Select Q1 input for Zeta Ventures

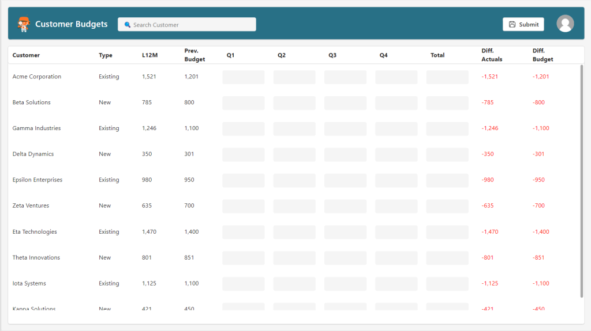click(244, 206)
